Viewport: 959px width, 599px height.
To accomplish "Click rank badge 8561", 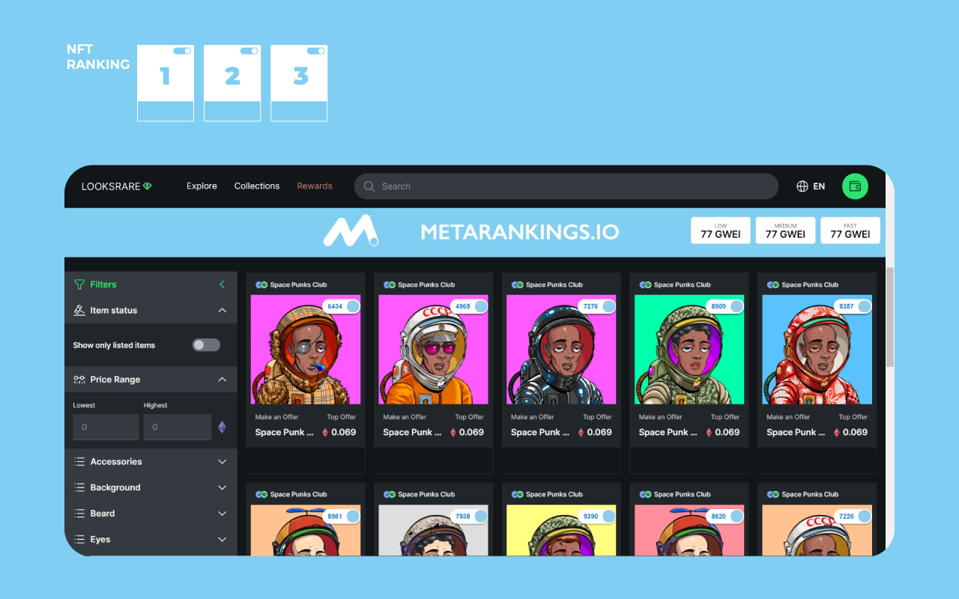I will pyautogui.click(x=342, y=516).
